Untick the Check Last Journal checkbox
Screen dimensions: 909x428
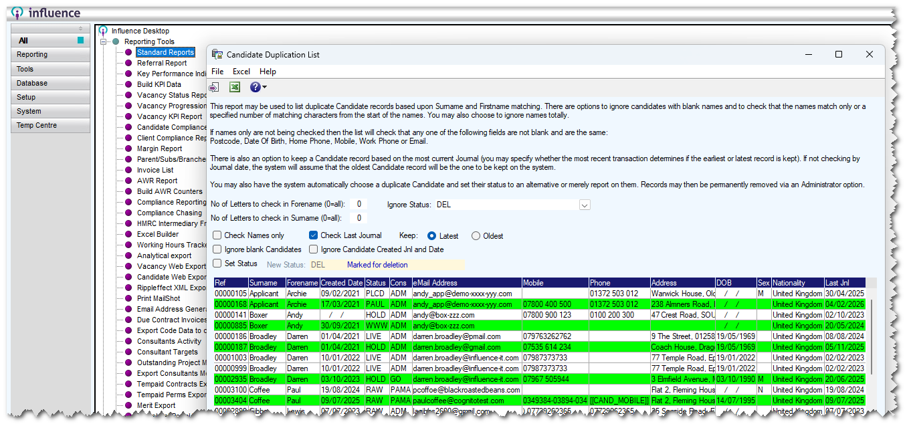pos(314,235)
